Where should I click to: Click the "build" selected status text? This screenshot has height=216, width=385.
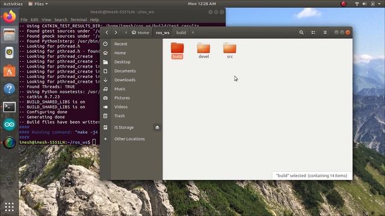click(x=312, y=176)
